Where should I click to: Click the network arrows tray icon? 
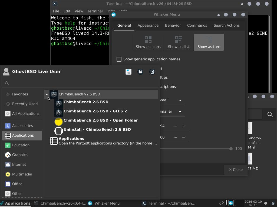(x=222, y=203)
